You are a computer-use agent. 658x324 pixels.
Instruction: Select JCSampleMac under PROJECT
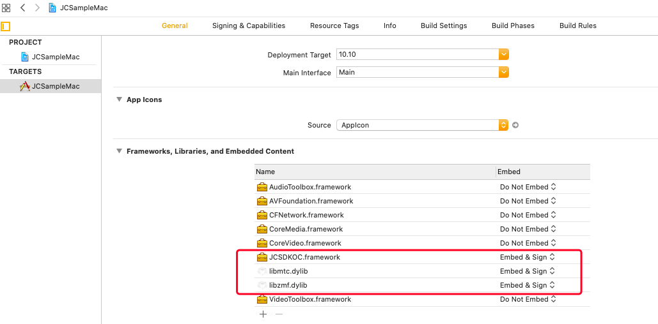point(51,57)
